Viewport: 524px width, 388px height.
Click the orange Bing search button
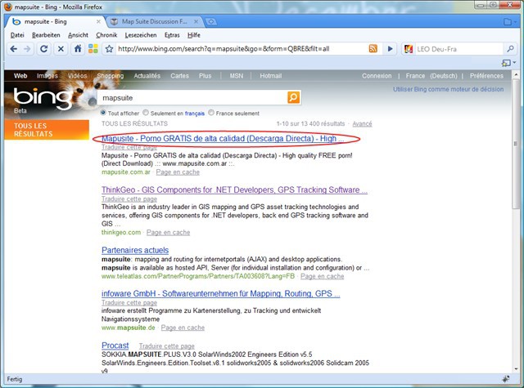(x=293, y=97)
